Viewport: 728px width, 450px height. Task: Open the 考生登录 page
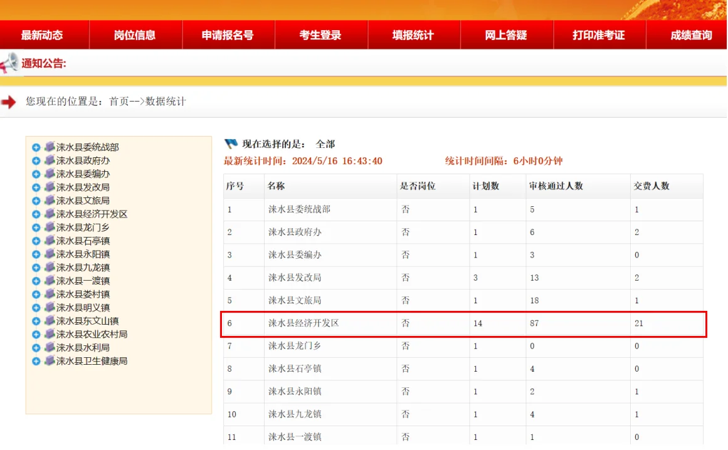(320, 35)
